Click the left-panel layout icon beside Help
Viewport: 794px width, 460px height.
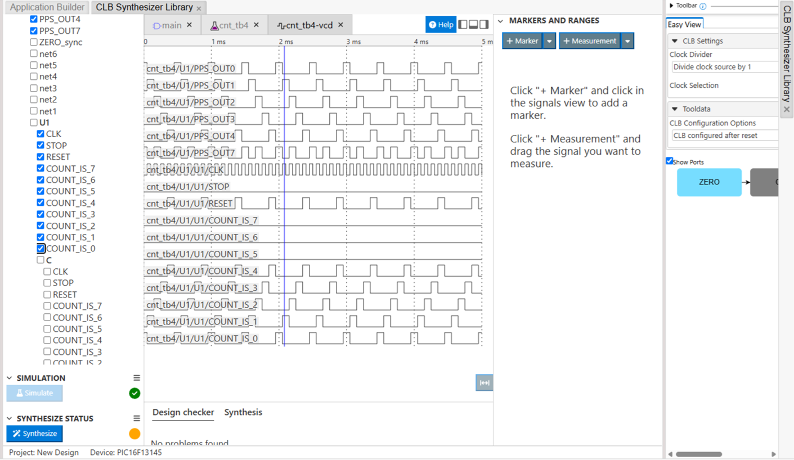pos(463,25)
